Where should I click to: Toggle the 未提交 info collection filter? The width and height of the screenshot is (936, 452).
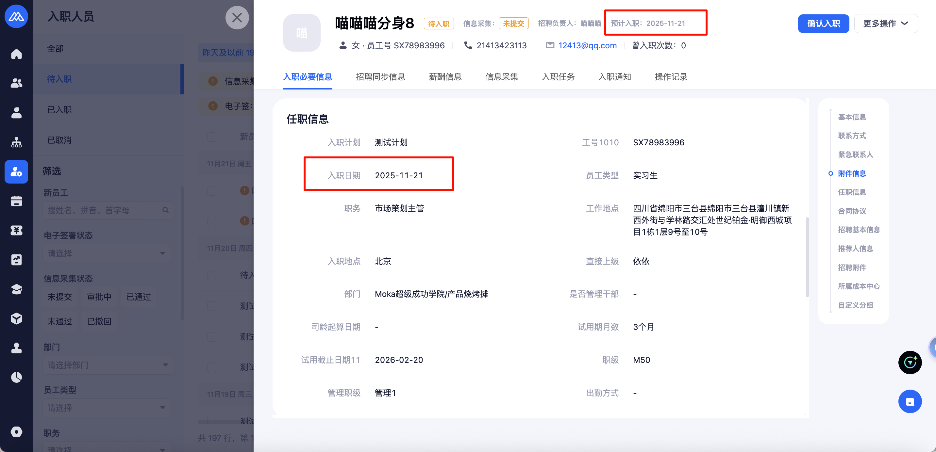point(59,297)
